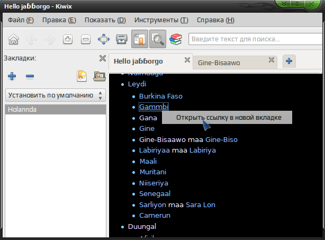Viewport: 325px width, 240px height.
Task: Open the library books icon
Action: point(176,39)
